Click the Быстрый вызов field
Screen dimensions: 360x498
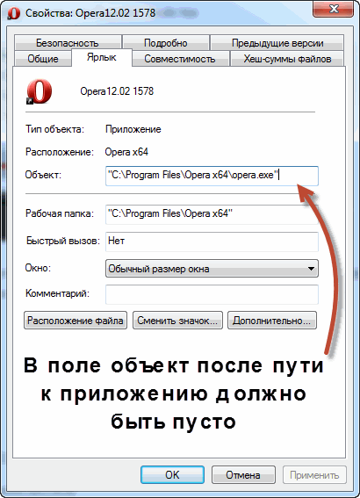click(x=212, y=242)
